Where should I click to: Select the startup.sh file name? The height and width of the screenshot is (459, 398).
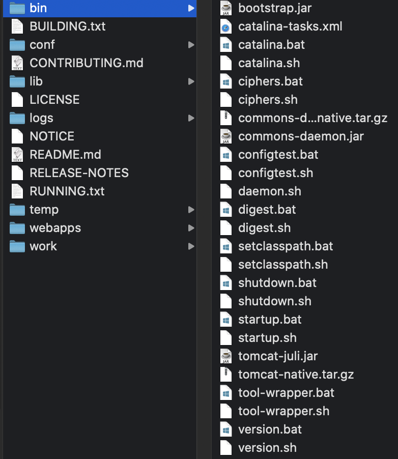point(267,338)
